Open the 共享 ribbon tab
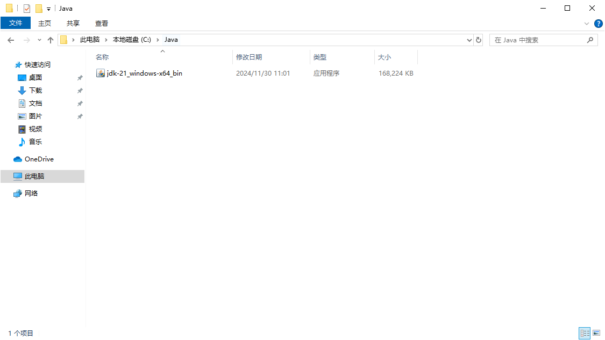The height and width of the screenshot is (340, 605). (73, 23)
